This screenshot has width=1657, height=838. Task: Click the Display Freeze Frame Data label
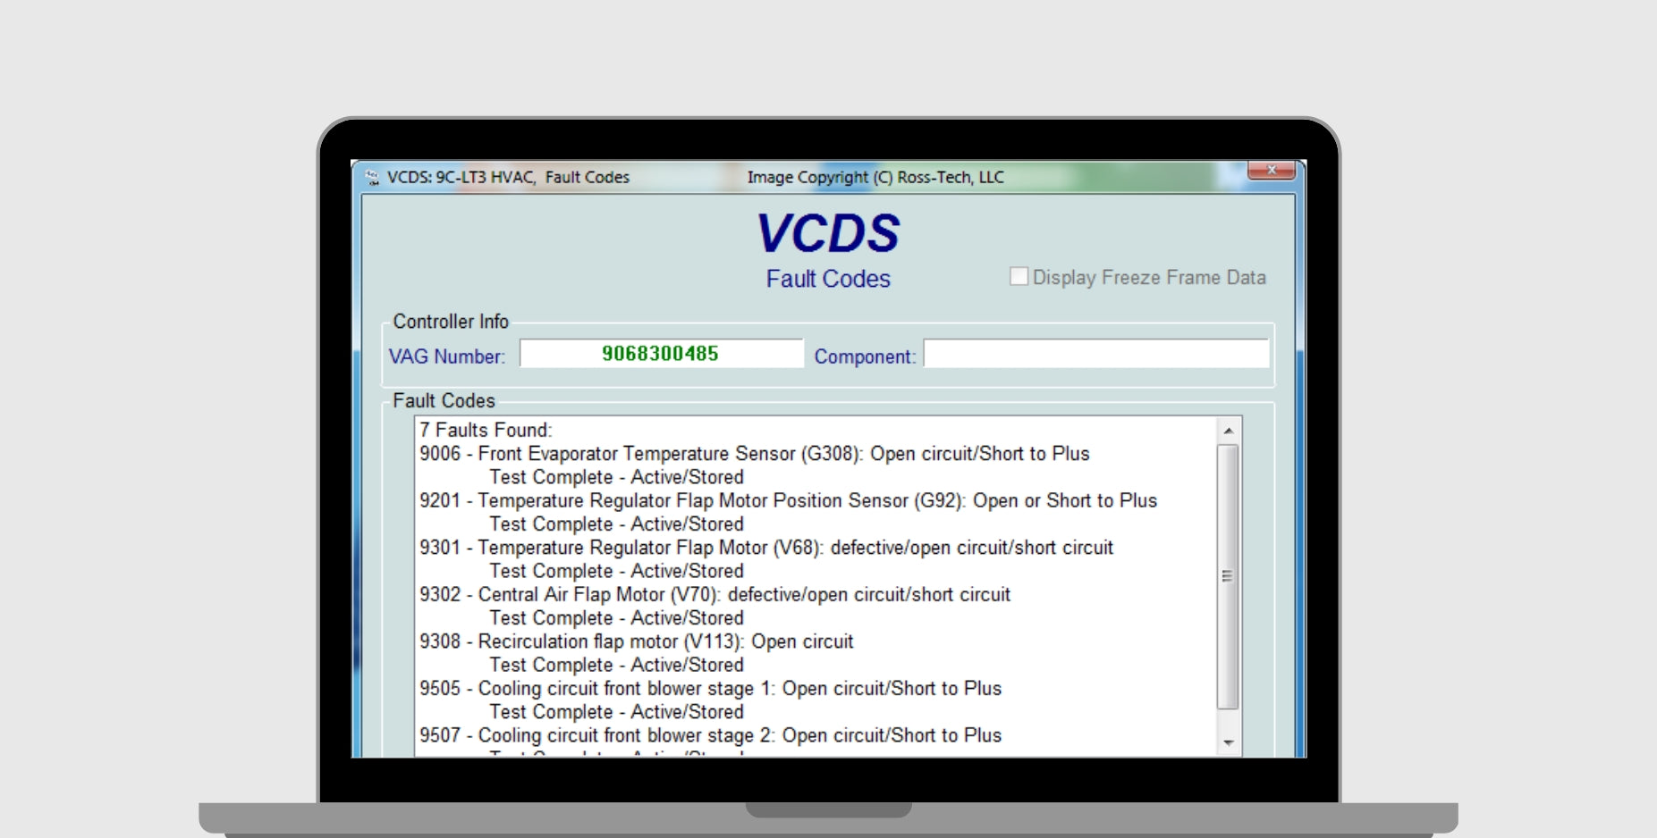point(1148,278)
